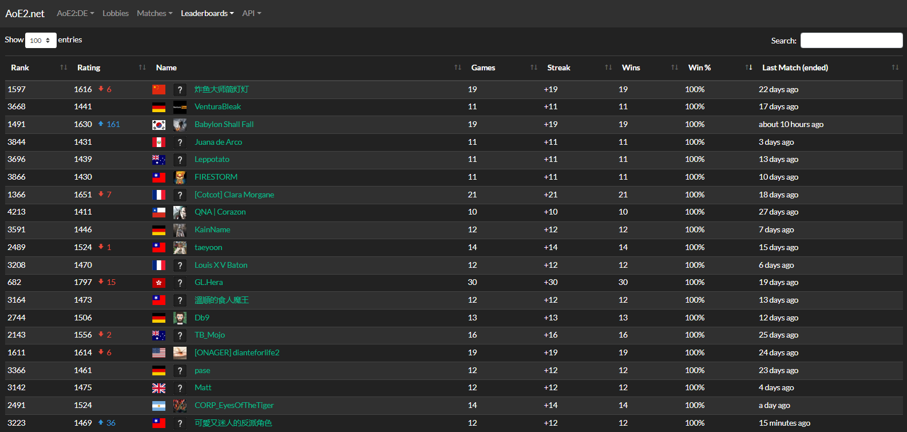The height and width of the screenshot is (432, 907).
Task: Open the Leaderboards dropdown menu
Action: pos(207,13)
